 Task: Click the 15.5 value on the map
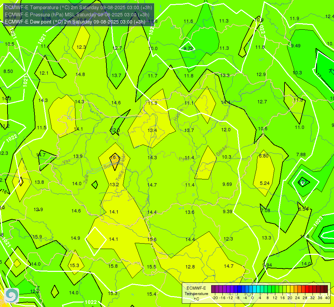[151, 267]
